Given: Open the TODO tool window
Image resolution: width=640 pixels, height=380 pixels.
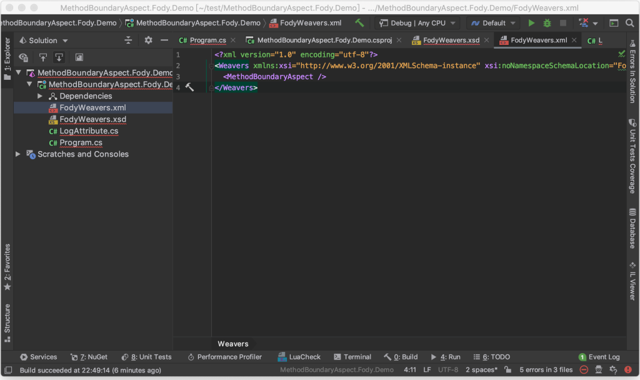Looking at the screenshot, I should [x=492, y=357].
